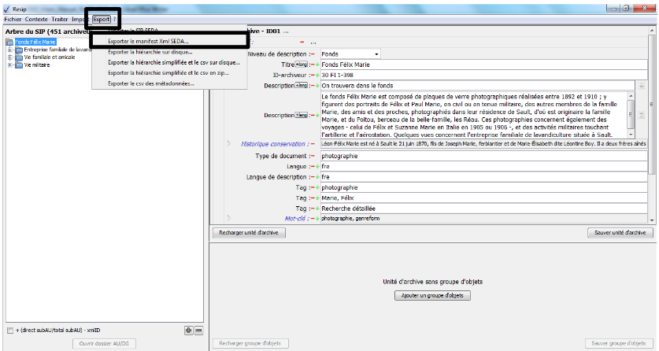
Task: Expand the Entreprise familiale tree node
Action: pos(9,50)
